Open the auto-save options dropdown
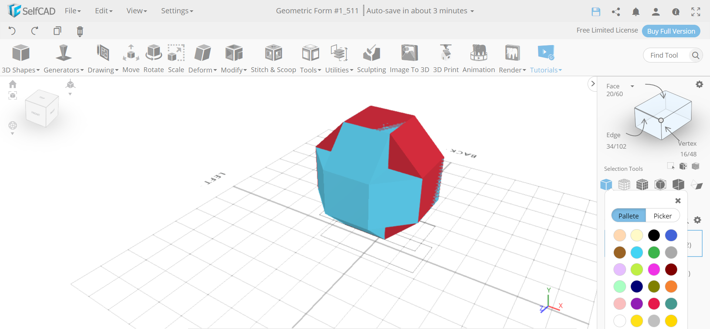 [472, 11]
